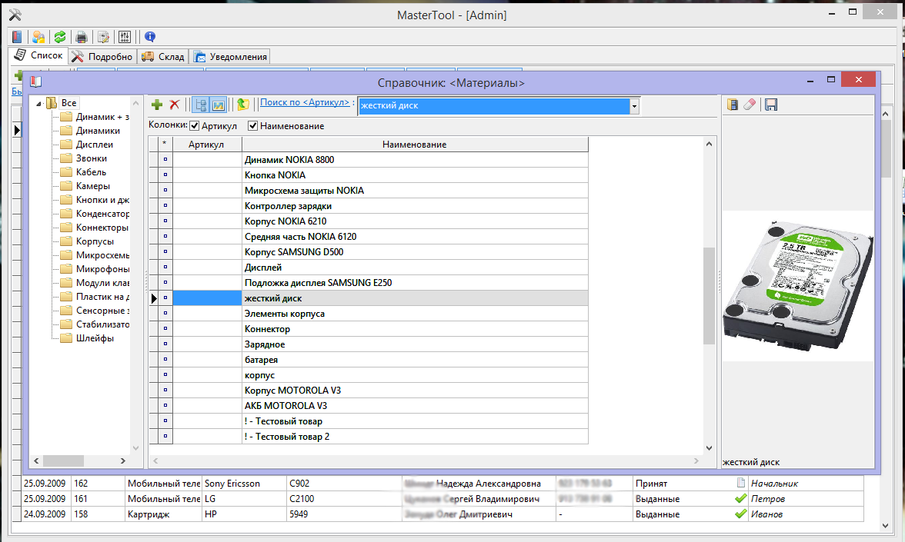The image size is (905, 542).
Task: Toggle the category tree panel button
Action: [x=201, y=105]
